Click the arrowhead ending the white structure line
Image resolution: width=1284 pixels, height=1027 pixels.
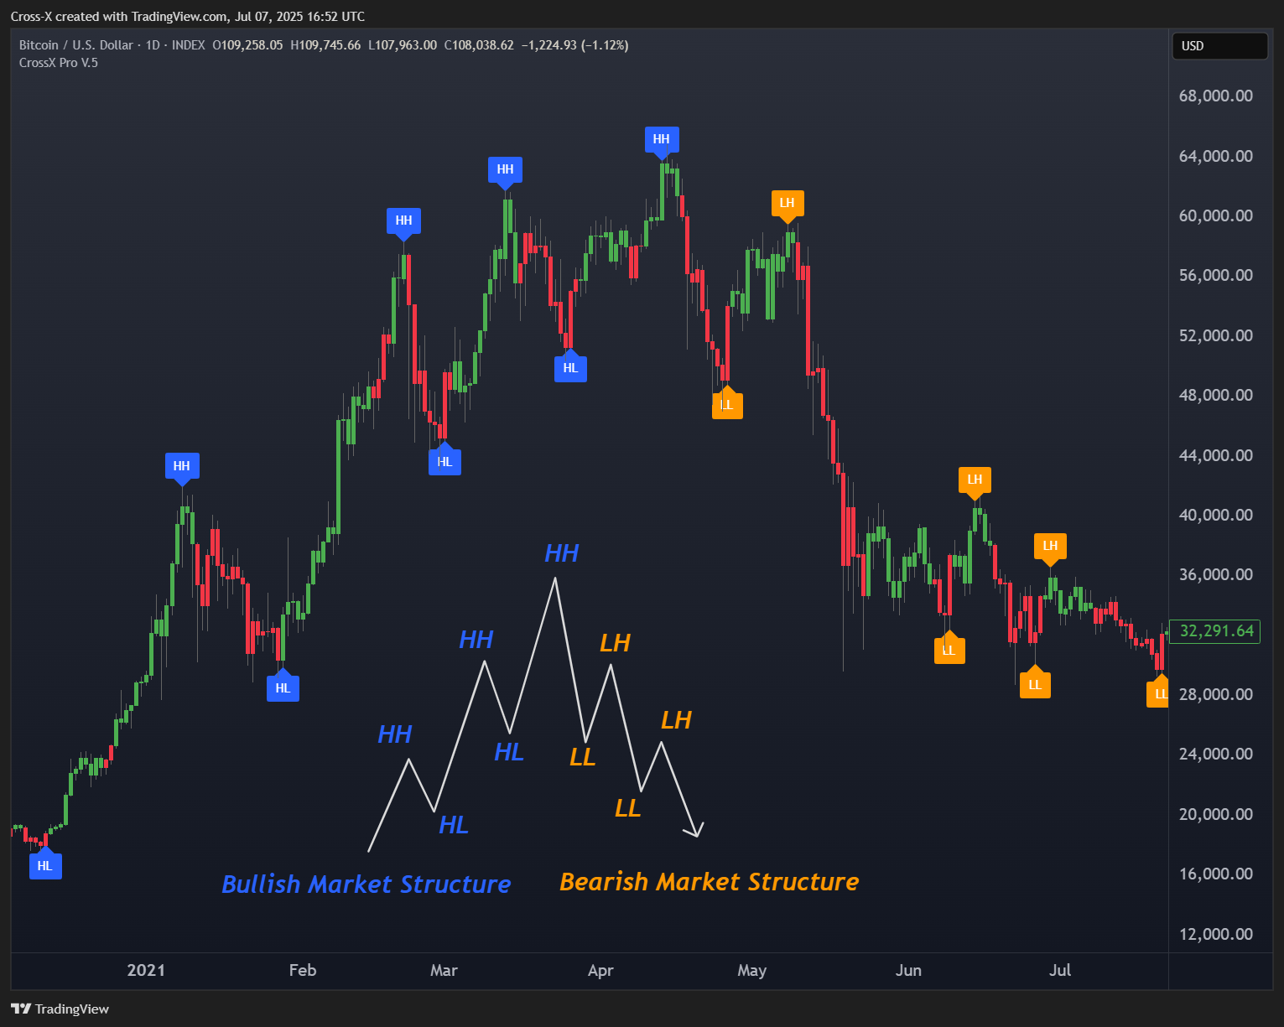tap(695, 832)
